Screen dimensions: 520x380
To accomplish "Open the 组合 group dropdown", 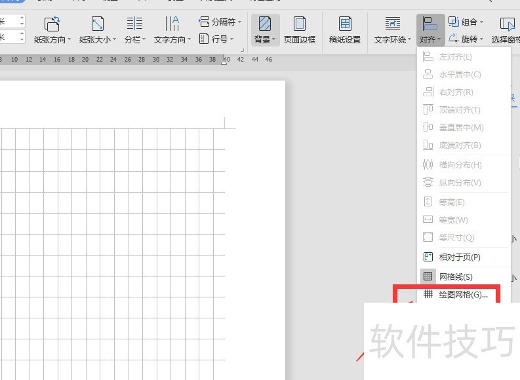I will [466, 22].
